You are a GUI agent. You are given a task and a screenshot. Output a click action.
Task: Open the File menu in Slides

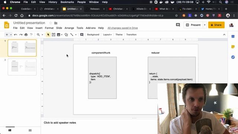point(15,28)
